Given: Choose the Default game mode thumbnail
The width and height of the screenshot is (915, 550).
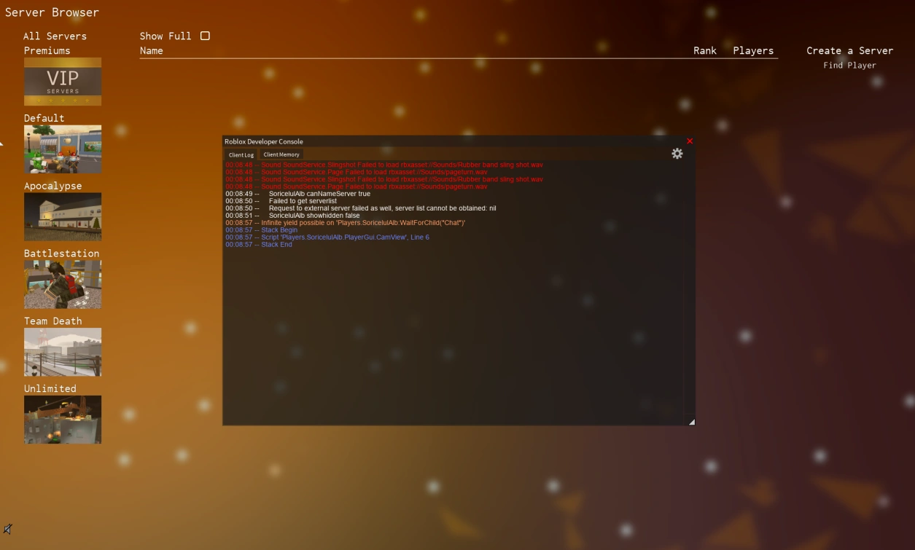Looking at the screenshot, I should [63, 149].
